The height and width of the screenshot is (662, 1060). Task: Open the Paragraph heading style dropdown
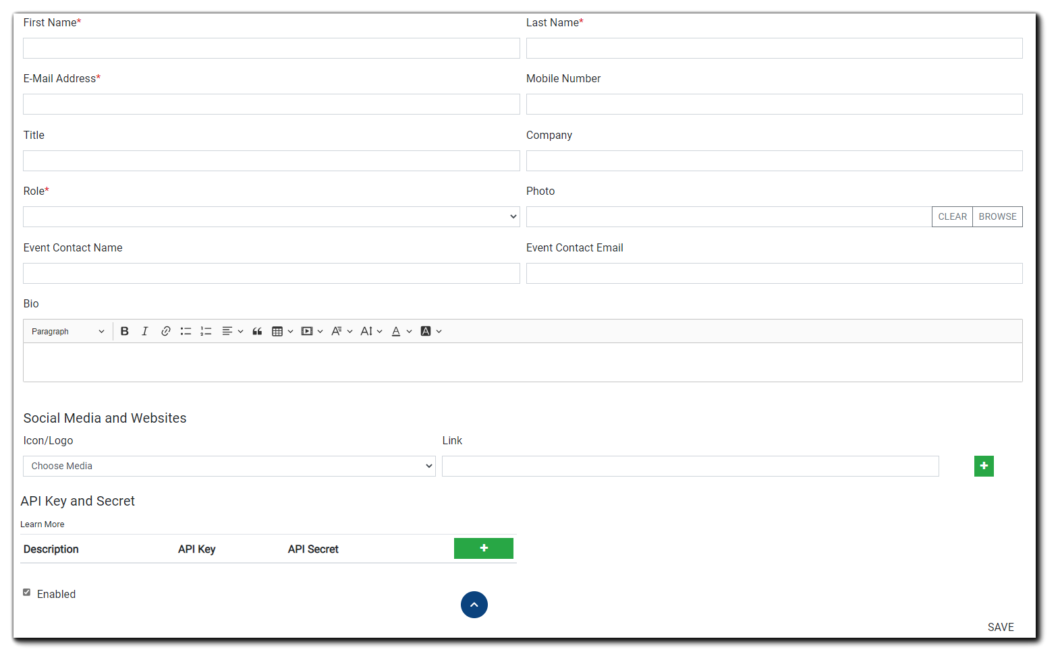[x=67, y=331]
